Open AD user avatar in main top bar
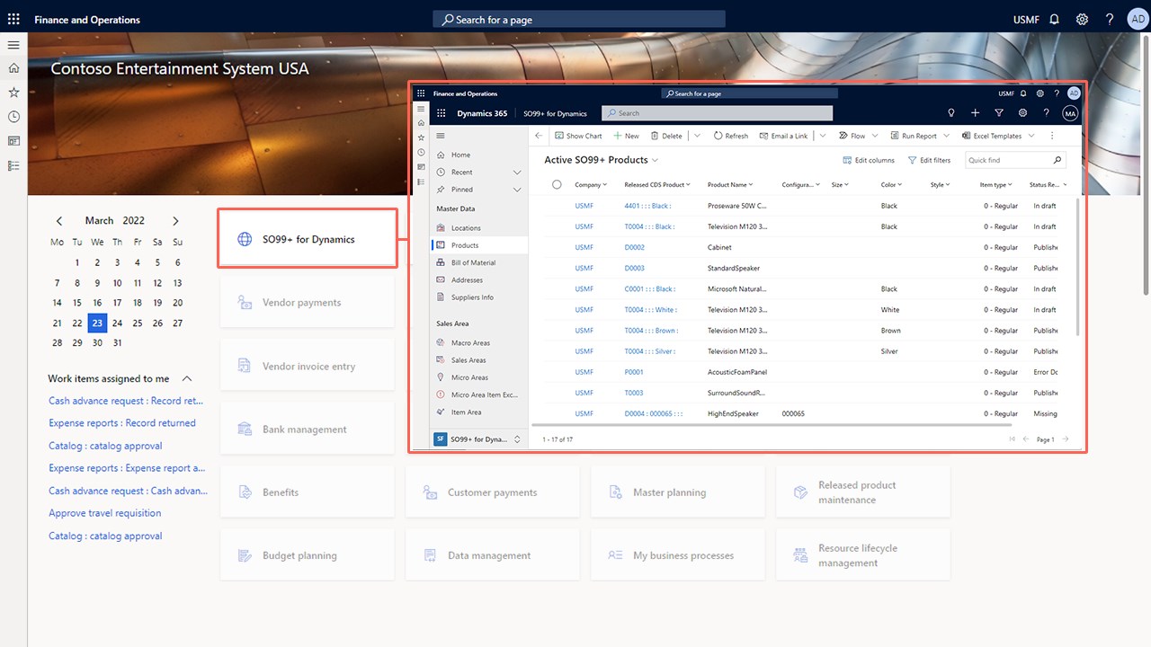Viewport: 1151px width, 647px height. click(x=1138, y=19)
